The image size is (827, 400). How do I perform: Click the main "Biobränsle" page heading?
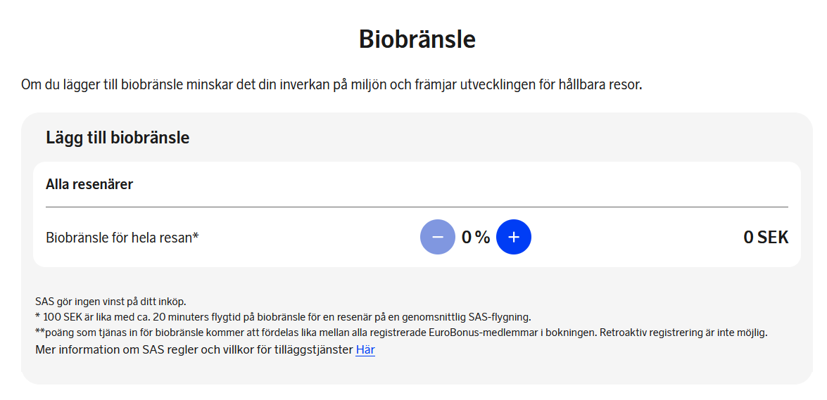[x=417, y=39]
